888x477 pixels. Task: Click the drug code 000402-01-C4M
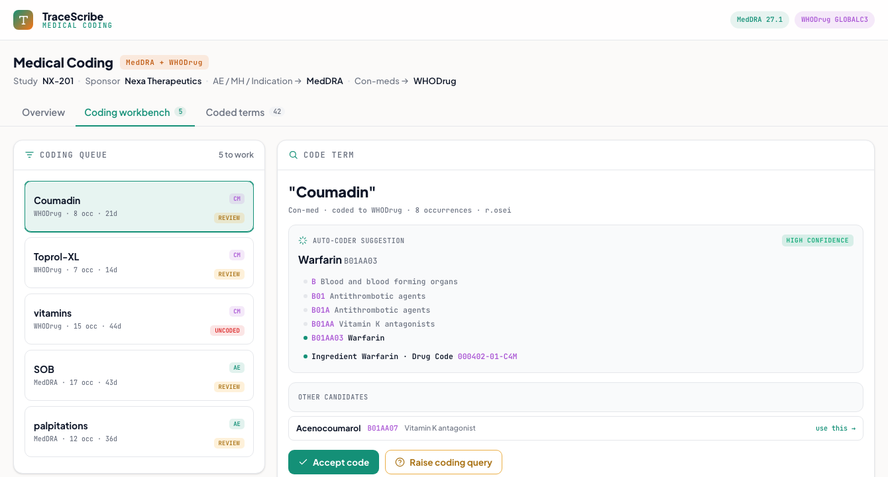(x=487, y=356)
